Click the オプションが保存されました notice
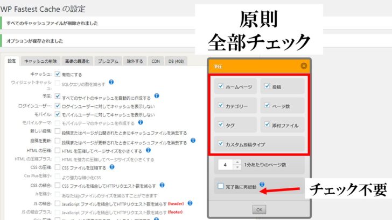 point(35,41)
